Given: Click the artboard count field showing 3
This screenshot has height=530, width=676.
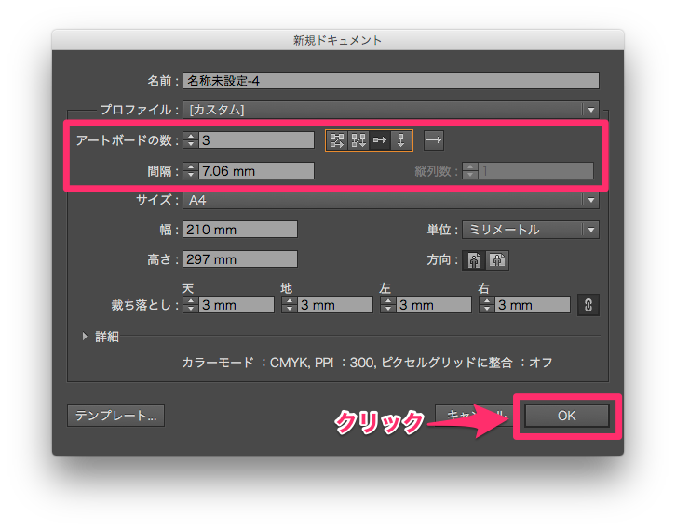Looking at the screenshot, I should click(256, 140).
